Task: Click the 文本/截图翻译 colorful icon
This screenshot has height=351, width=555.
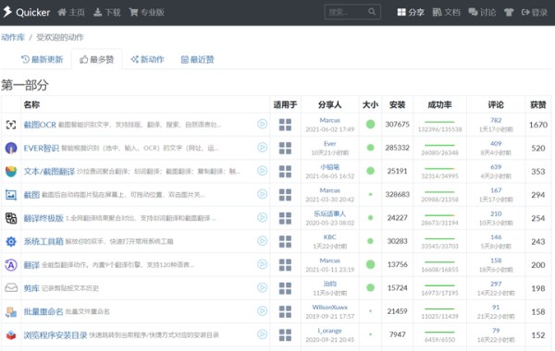Action: [x=11, y=172]
